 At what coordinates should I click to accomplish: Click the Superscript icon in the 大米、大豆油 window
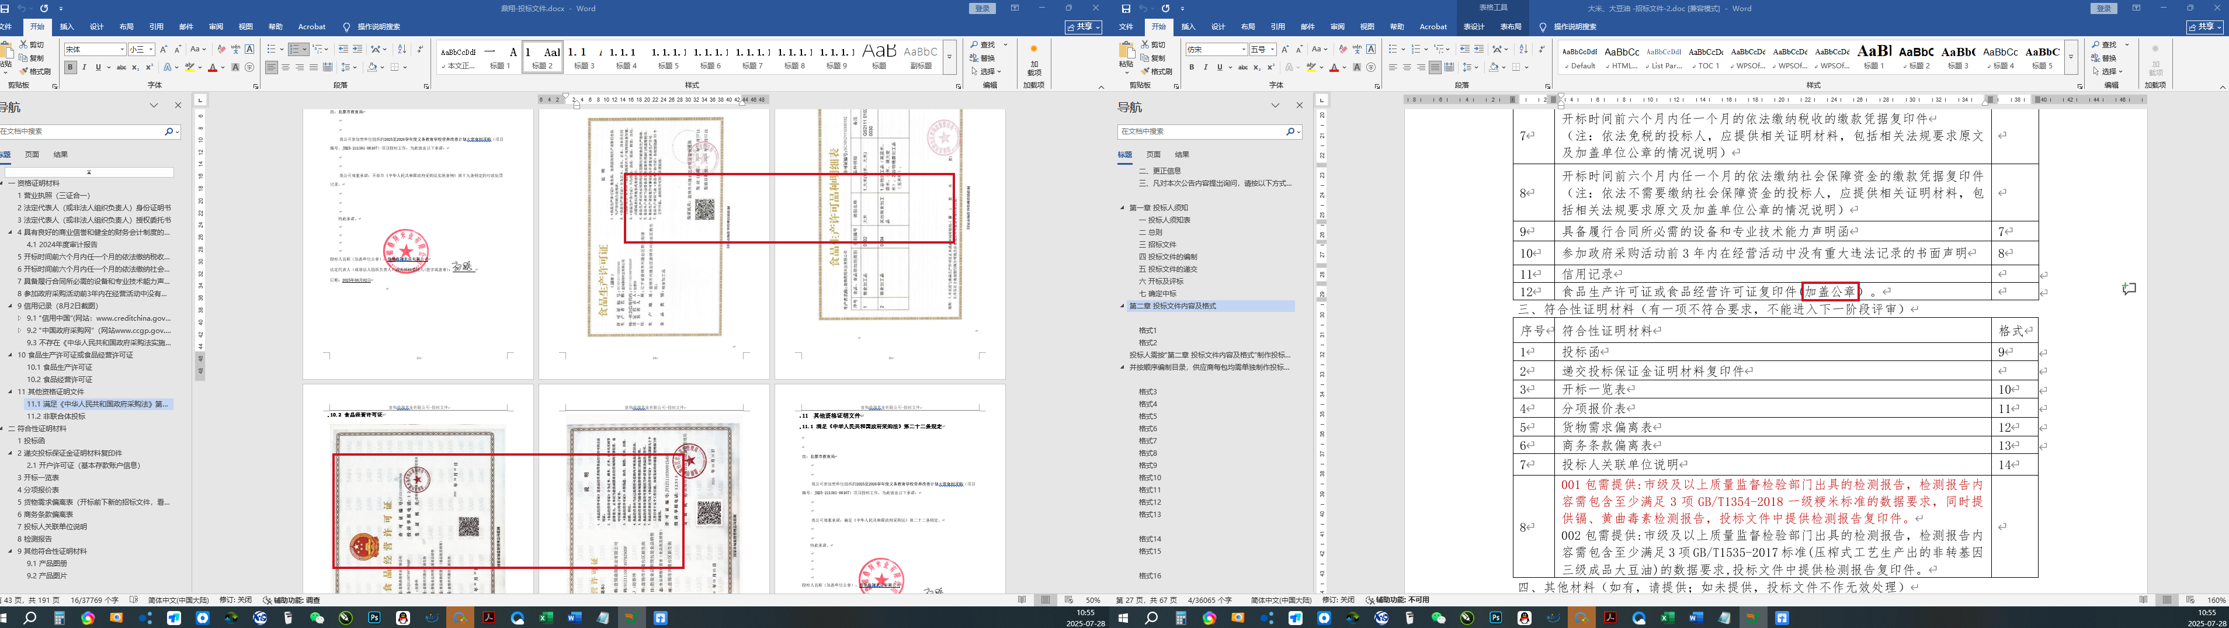[1271, 67]
